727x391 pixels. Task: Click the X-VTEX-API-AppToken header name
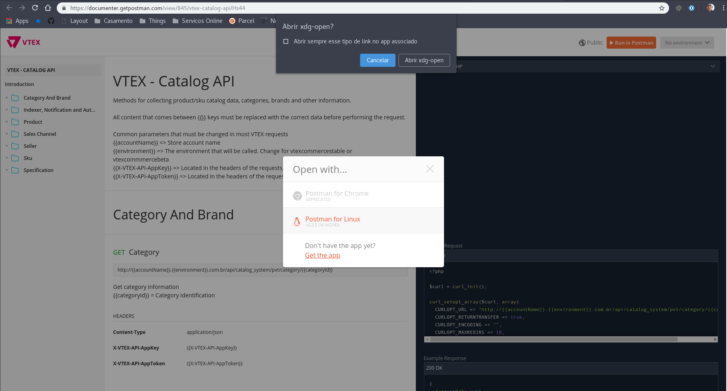(x=139, y=364)
